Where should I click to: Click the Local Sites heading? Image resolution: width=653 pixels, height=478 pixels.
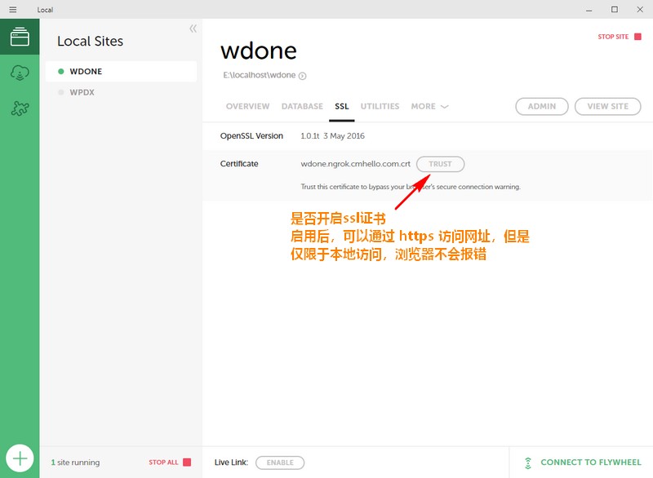coord(90,41)
